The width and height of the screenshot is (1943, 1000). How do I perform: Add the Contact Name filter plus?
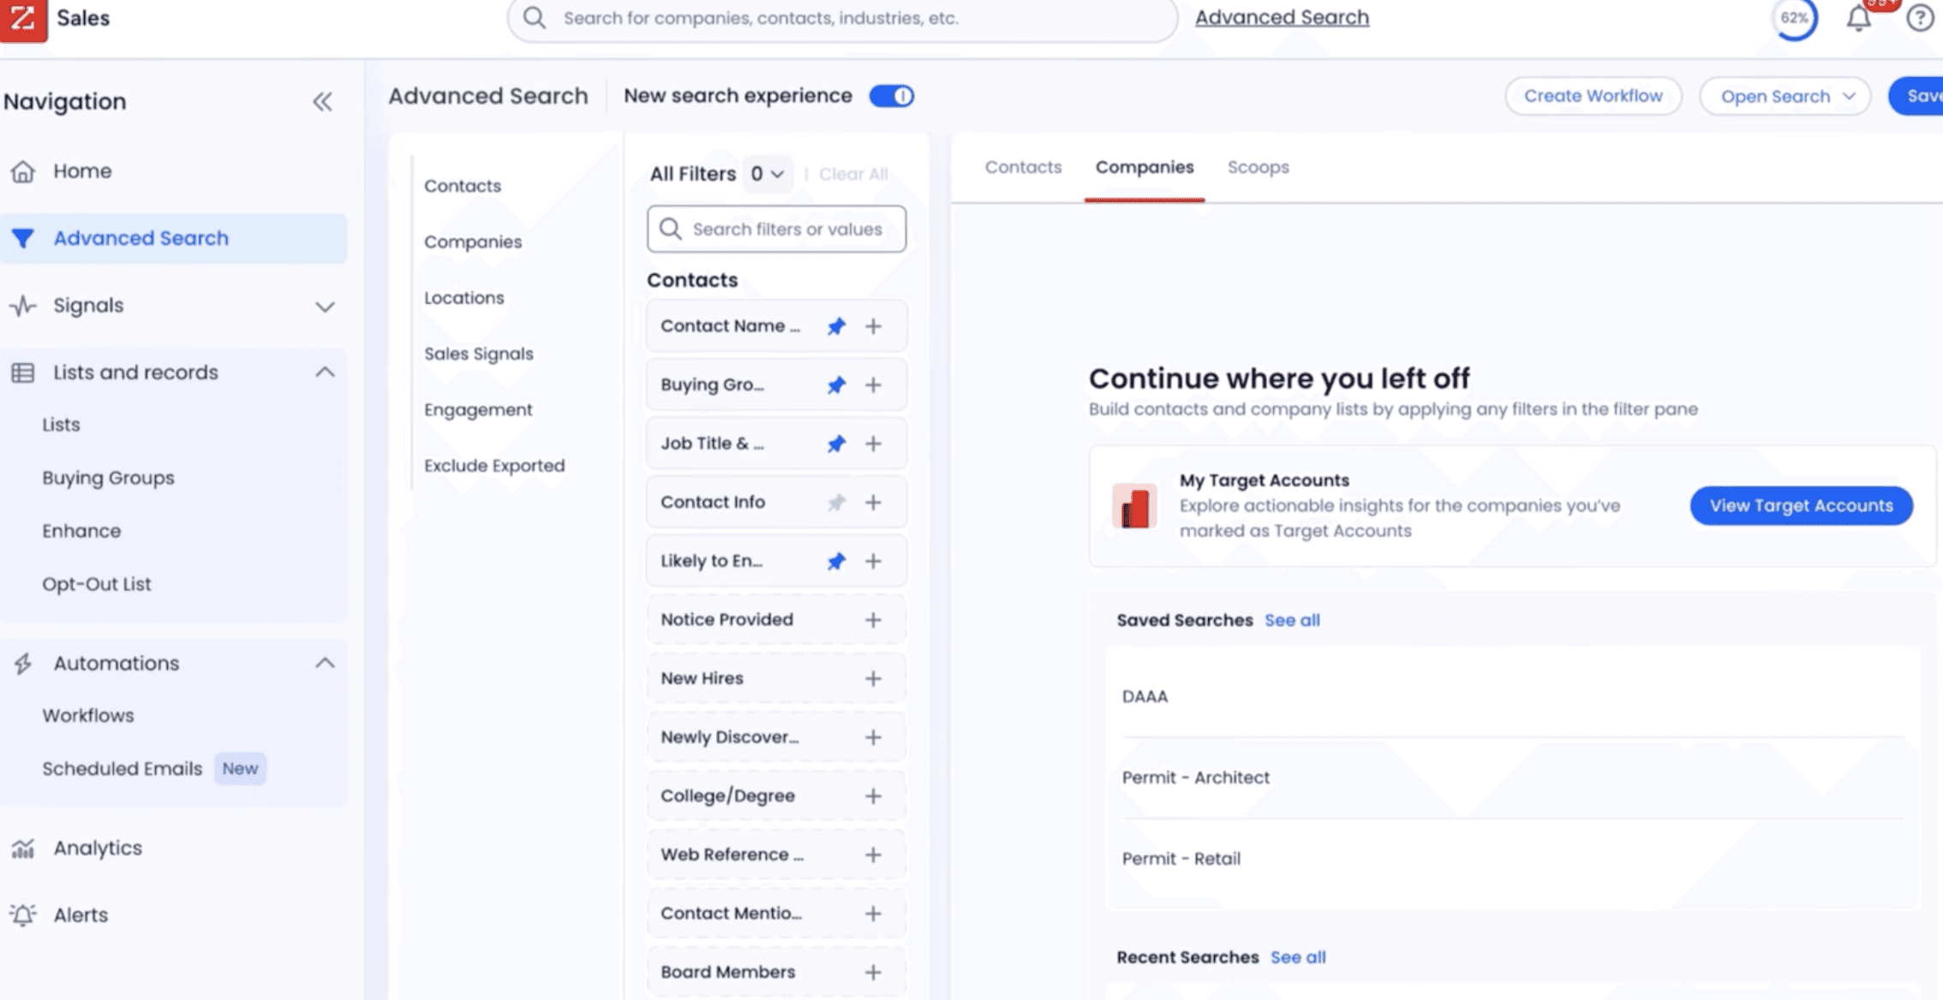(x=873, y=326)
